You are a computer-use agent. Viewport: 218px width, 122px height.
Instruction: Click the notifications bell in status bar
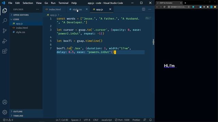coord(151,120)
